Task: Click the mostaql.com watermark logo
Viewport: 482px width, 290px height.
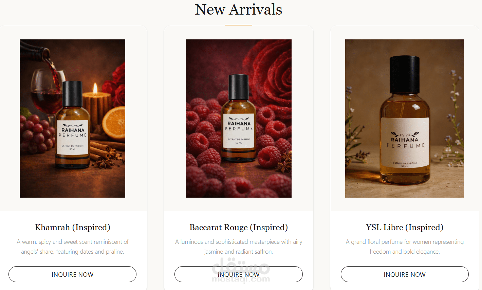Action: [241, 271]
